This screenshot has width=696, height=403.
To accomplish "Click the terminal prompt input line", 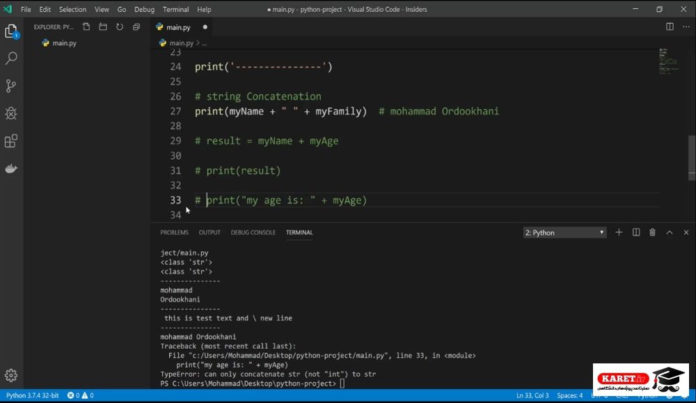I will click(x=252, y=384).
